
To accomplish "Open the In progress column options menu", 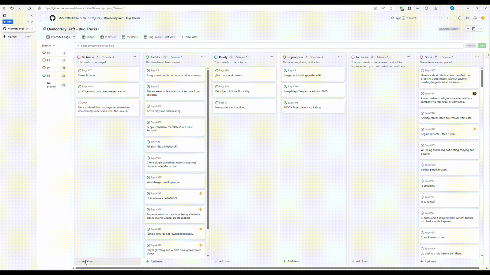I will 340,57.
